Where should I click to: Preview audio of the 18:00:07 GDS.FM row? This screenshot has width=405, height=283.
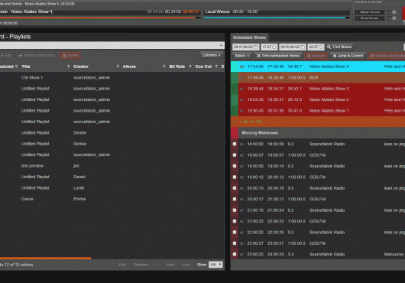pos(242,155)
